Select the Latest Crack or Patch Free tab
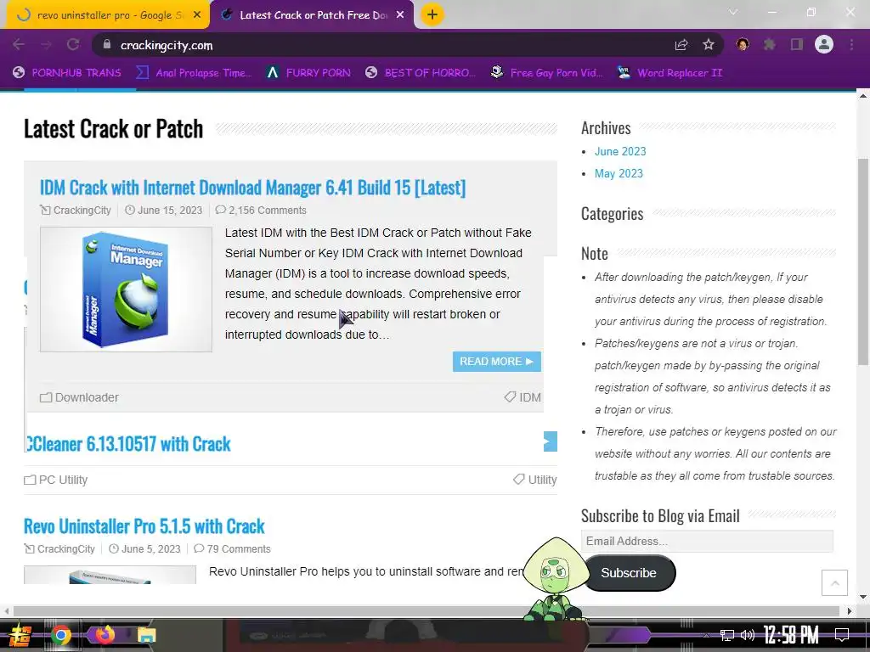 pyautogui.click(x=313, y=15)
